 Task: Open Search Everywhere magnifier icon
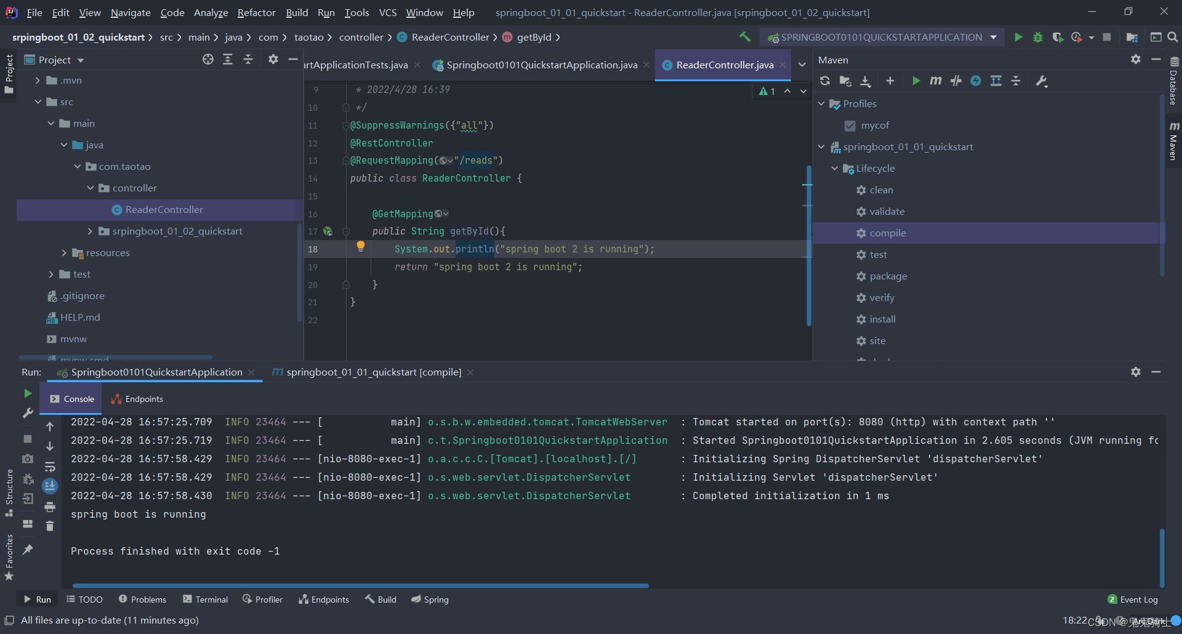1173,37
